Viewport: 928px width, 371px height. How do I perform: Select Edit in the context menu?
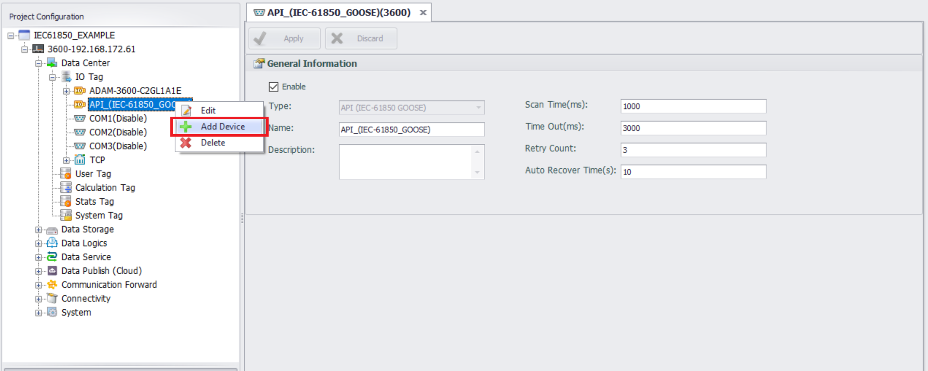point(208,110)
